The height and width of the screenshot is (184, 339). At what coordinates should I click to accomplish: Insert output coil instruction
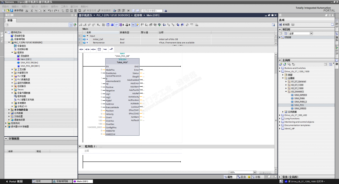pyautogui.click(x=93, y=49)
